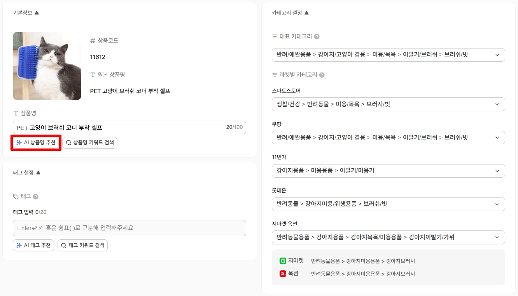Open the 쿠팡 category dropdown
This screenshot has width=518, height=296.
click(x=388, y=137)
